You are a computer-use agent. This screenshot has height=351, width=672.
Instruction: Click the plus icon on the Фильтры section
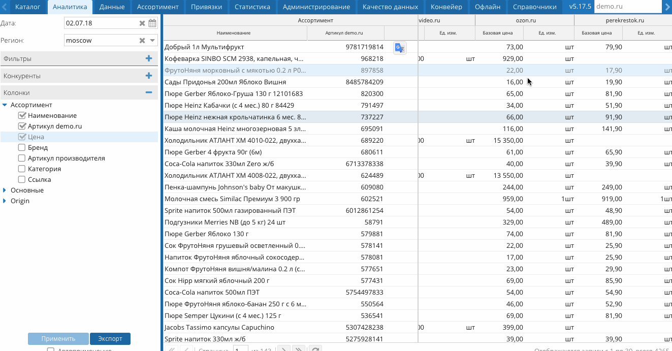click(149, 58)
